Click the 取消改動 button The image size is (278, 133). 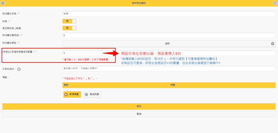(x=93, y=94)
